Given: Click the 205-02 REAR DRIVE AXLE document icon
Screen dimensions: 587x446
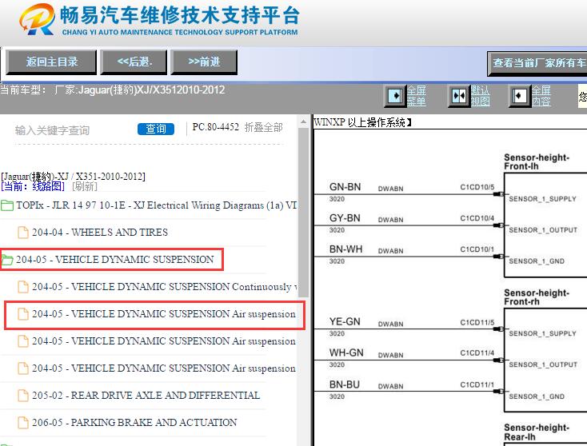Looking at the screenshot, I should tap(23, 396).
